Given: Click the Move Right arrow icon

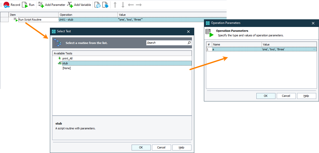Looking at the screenshot, I should pyautogui.click(x=139, y=5).
